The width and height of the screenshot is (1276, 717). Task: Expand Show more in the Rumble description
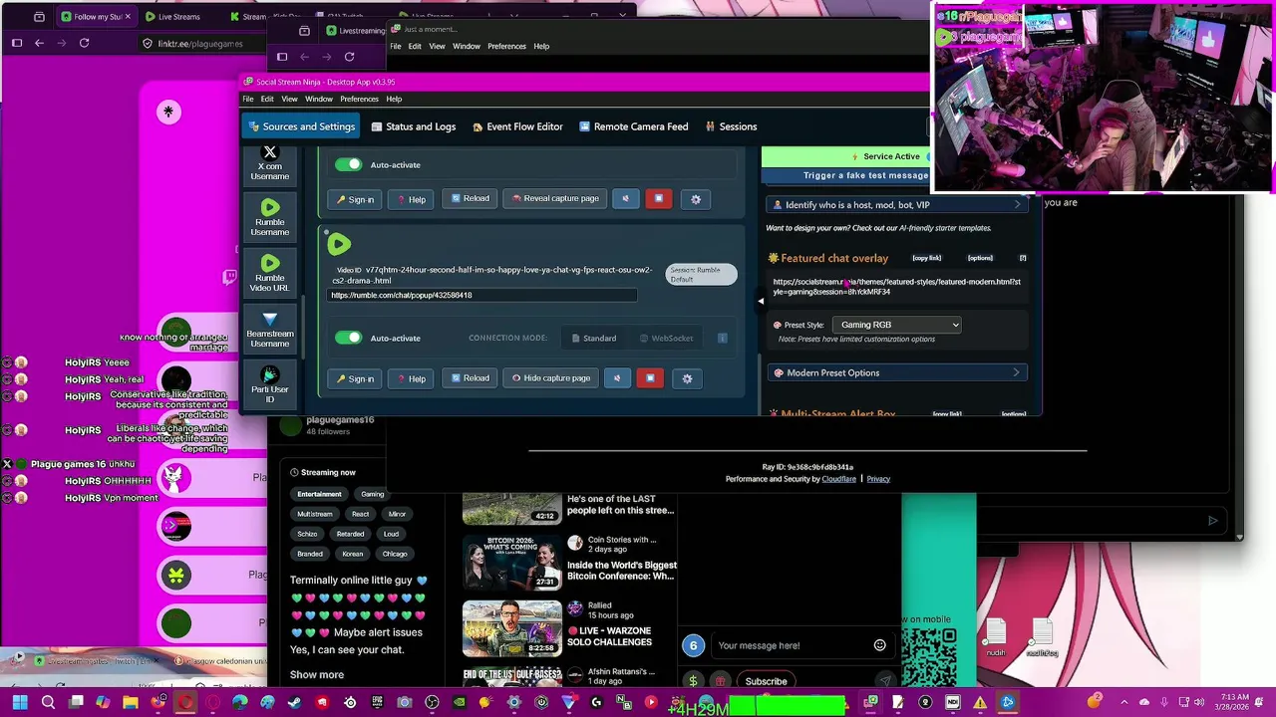[x=317, y=675]
